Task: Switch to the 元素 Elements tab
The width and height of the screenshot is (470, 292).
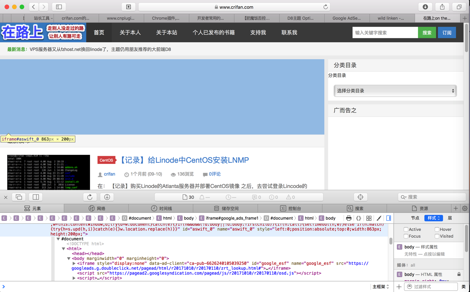Action: (x=32, y=208)
